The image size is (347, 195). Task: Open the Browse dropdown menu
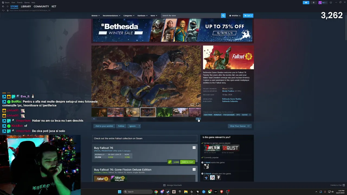point(95,15)
